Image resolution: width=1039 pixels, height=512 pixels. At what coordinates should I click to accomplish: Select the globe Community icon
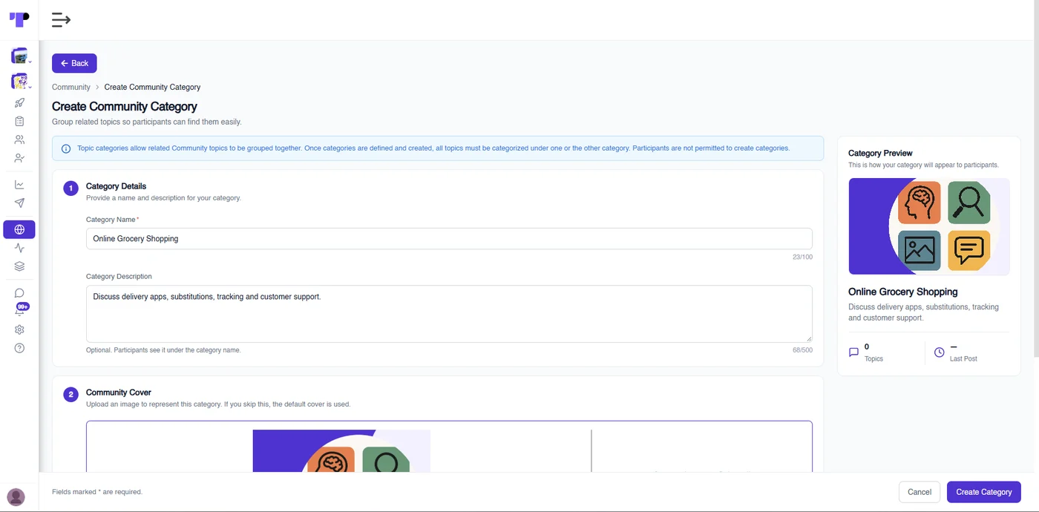click(19, 230)
